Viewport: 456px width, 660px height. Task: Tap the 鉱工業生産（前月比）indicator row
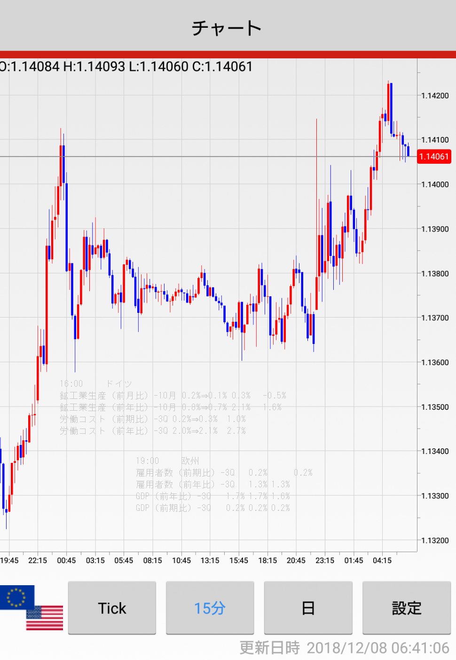pyautogui.click(x=173, y=396)
